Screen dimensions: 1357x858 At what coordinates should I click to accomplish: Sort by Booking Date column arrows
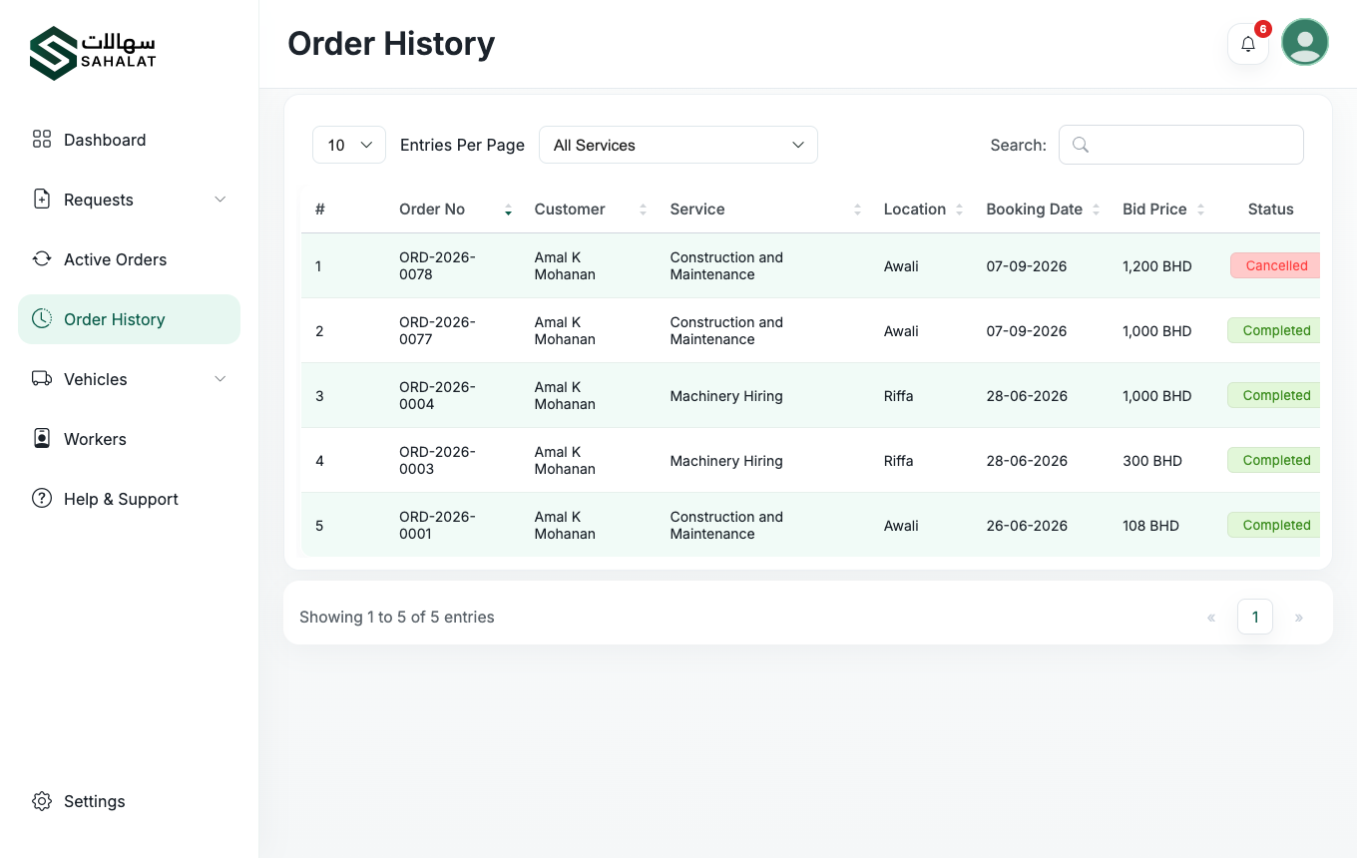coord(1097,210)
